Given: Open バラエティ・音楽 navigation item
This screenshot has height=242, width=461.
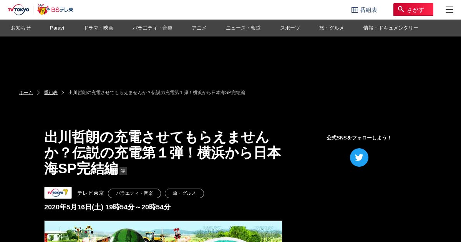Looking at the screenshot, I should (153, 28).
